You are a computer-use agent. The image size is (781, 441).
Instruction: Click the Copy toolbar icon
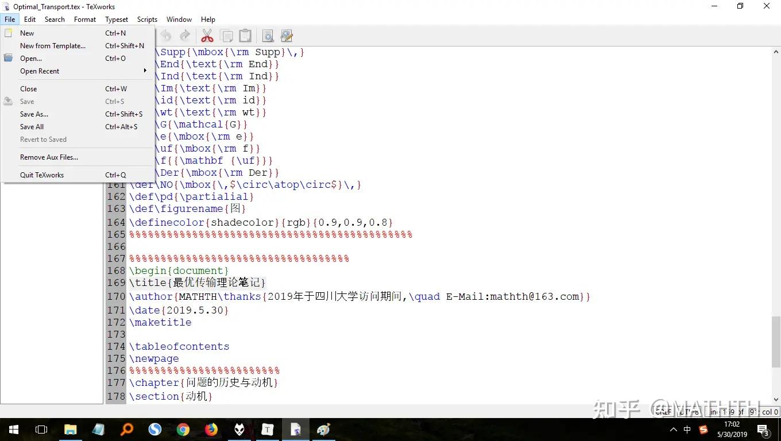(226, 35)
